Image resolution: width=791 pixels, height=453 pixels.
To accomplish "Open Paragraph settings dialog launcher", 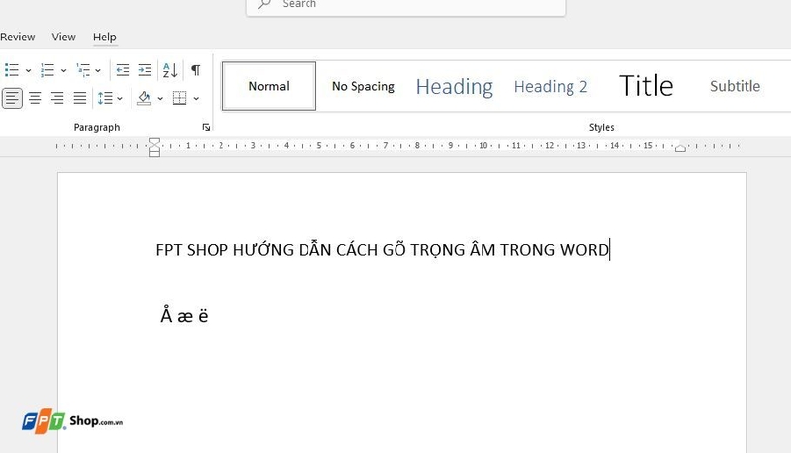I will tap(206, 128).
